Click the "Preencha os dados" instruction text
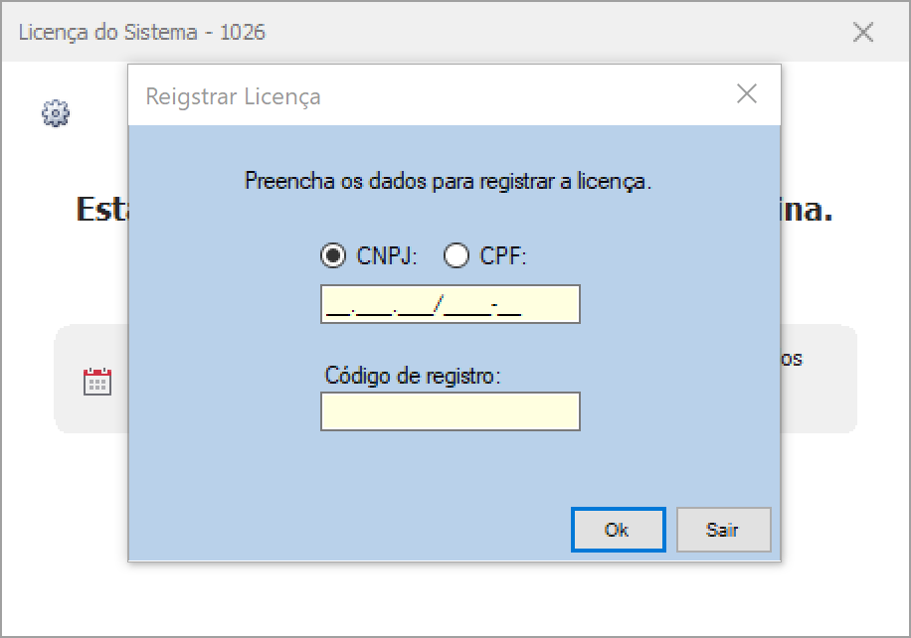 [x=448, y=182]
